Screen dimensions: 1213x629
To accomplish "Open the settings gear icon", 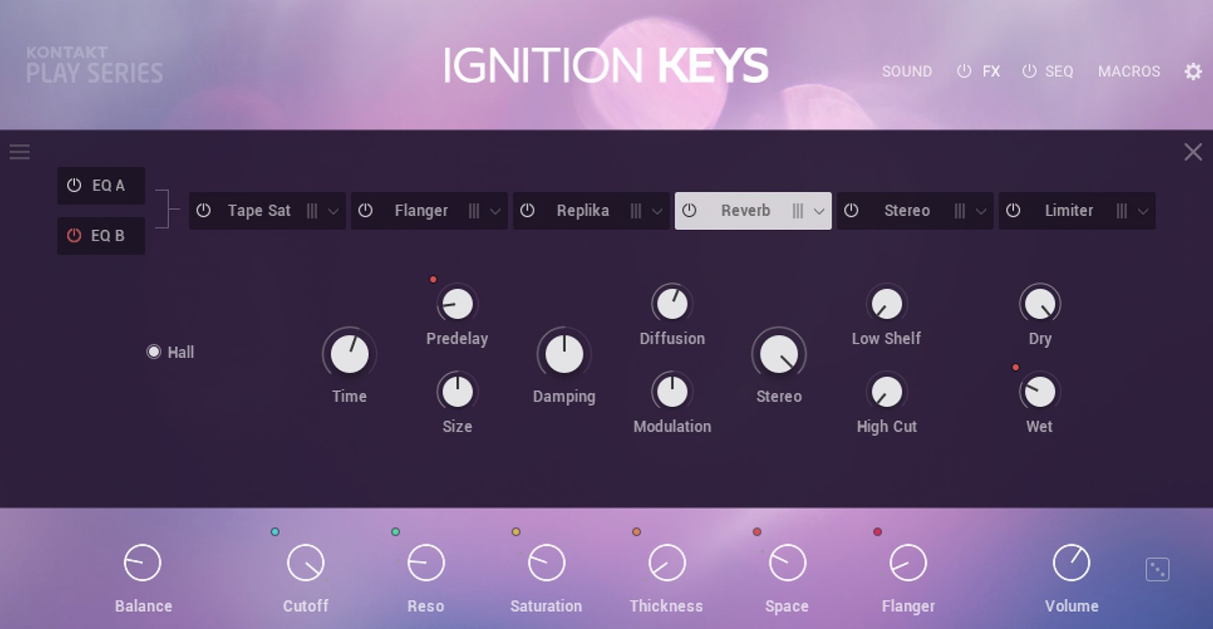I will coord(1193,71).
